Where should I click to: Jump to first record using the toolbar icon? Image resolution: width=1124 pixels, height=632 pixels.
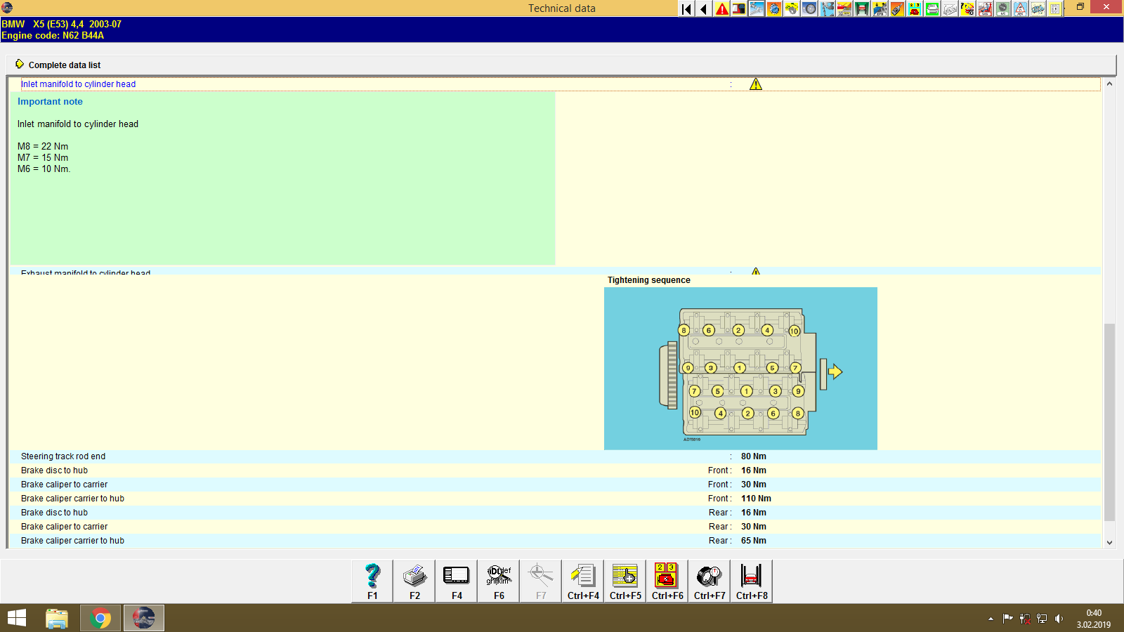[x=685, y=8]
